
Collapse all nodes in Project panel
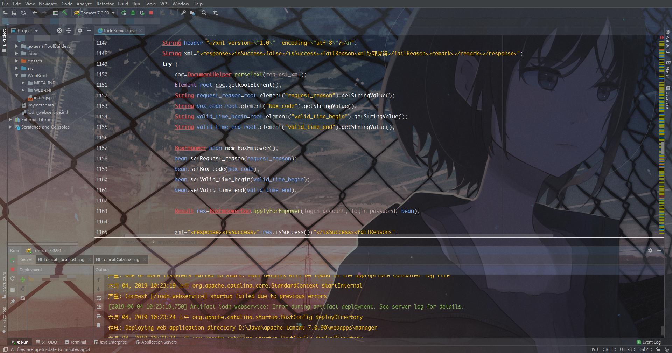tap(69, 30)
